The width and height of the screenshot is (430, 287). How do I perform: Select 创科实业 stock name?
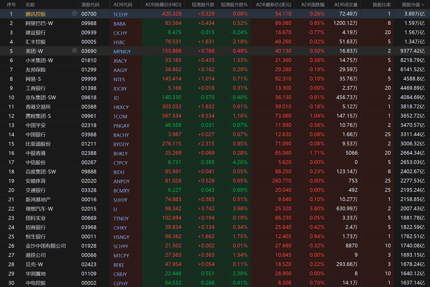pos(36,218)
